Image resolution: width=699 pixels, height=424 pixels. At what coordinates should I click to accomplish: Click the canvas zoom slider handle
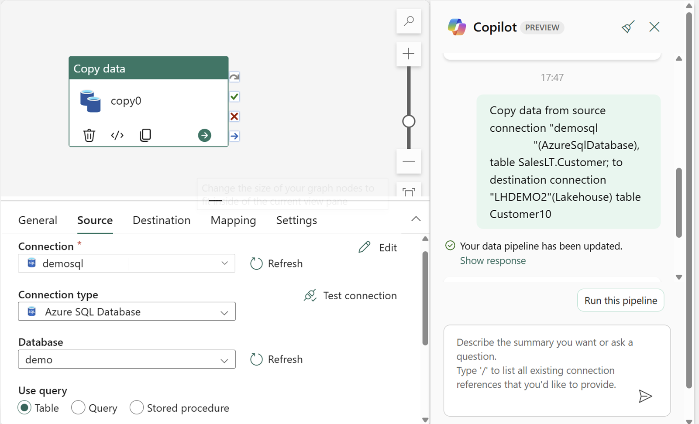point(409,121)
